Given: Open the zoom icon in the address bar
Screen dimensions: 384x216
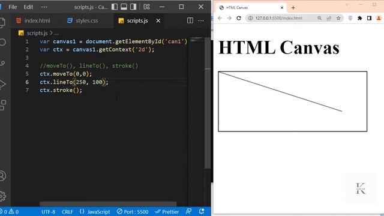Looking at the screenshot, I should (x=319, y=18).
